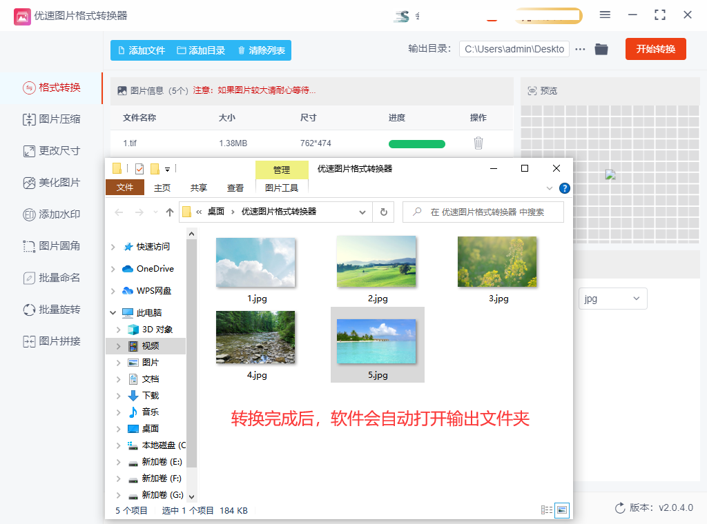Click the properties checkmark quick access icon

coord(139,169)
